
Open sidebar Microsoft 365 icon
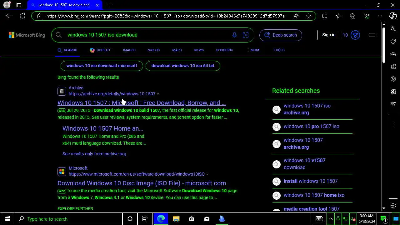[393, 79]
